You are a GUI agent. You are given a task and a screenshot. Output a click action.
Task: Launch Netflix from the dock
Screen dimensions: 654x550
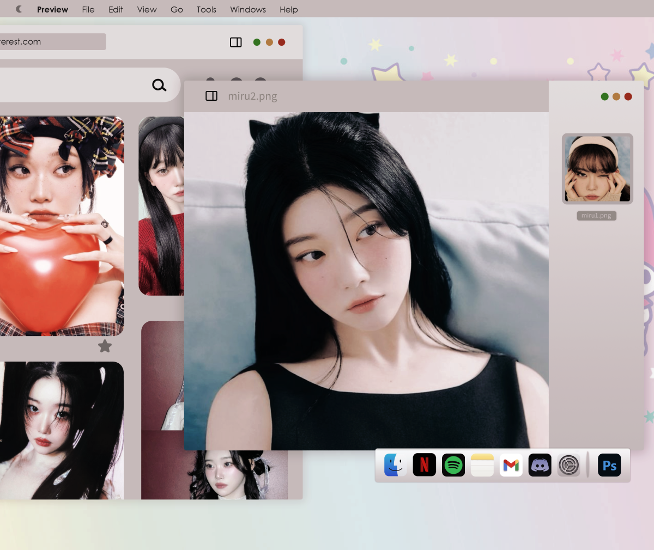pos(424,465)
